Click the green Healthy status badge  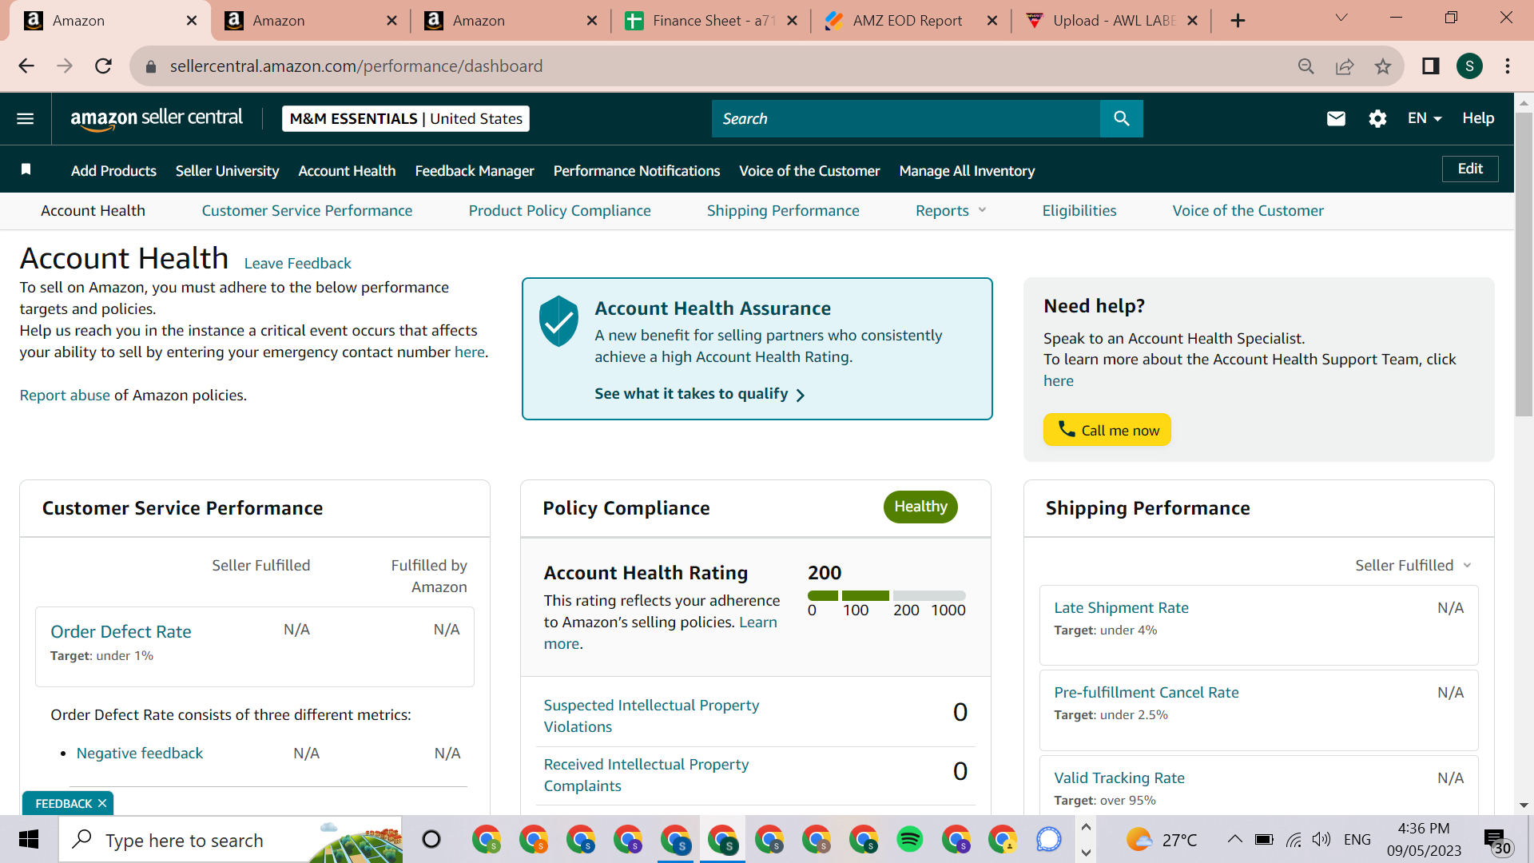(x=920, y=507)
